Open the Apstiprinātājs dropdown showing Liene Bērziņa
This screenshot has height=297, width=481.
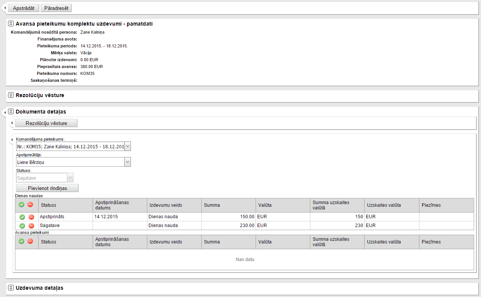pos(127,162)
